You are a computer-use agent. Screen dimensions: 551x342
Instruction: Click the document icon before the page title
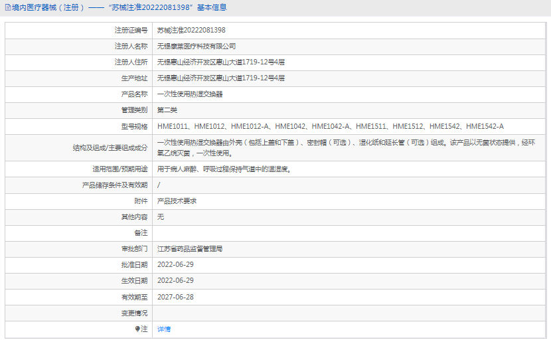(8, 7)
